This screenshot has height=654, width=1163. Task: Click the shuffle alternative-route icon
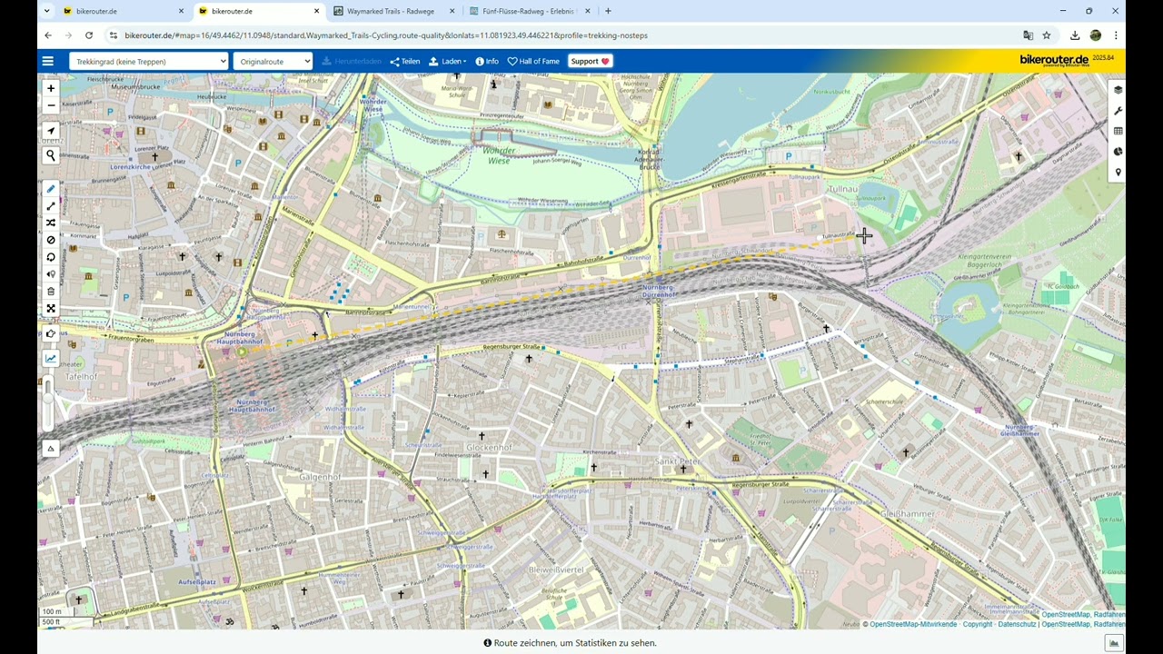pos(51,223)
